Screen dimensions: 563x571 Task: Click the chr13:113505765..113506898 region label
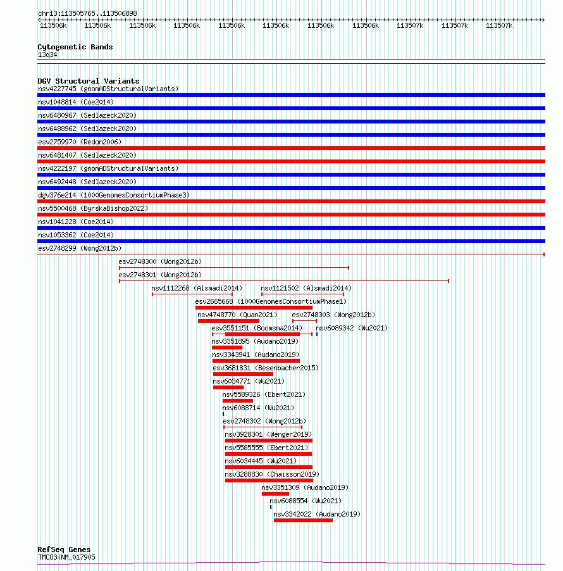tap(87, 13)
